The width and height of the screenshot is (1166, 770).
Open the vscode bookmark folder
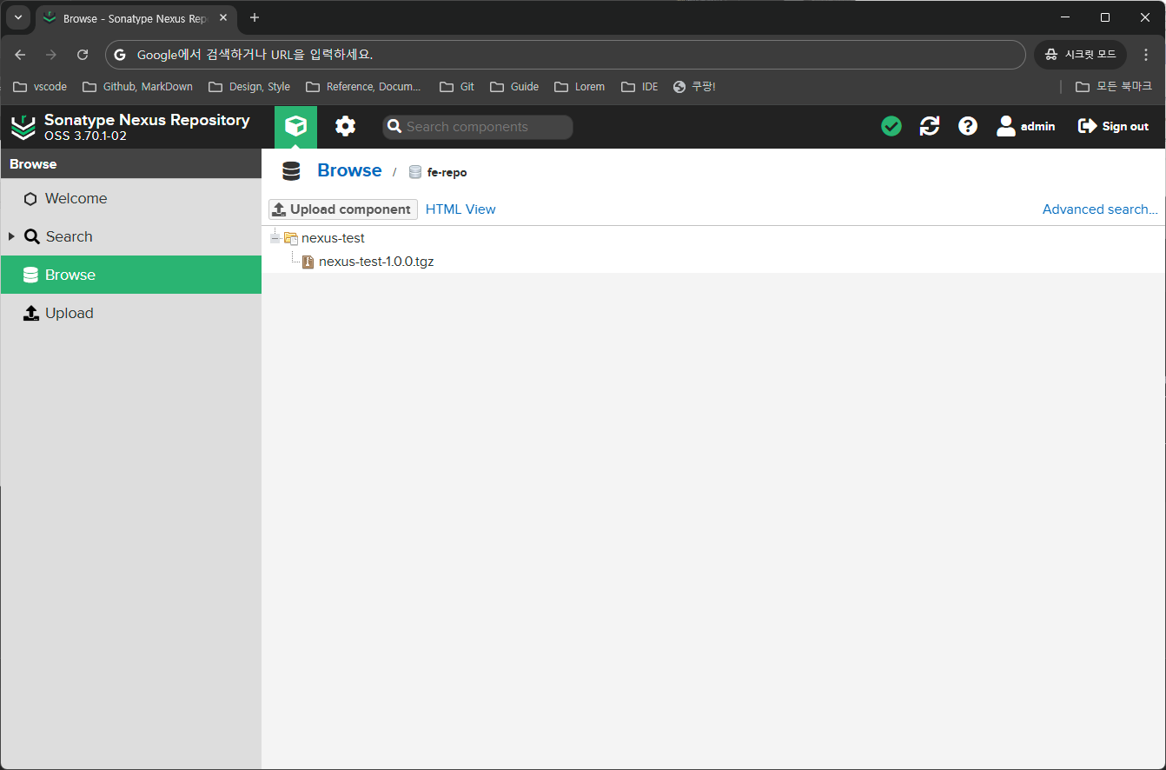40,87
